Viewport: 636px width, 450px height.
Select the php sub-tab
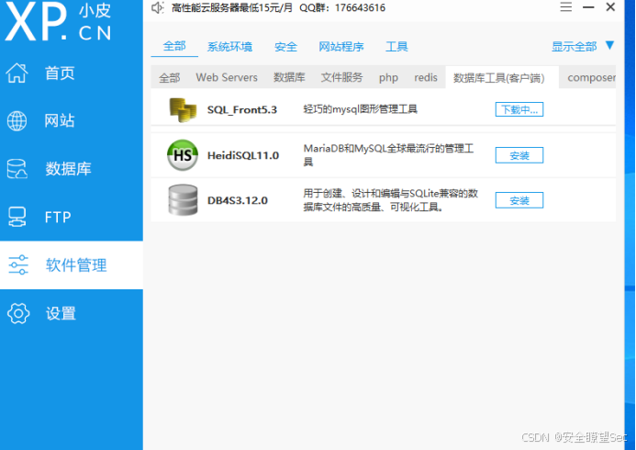tap(388, 77)
